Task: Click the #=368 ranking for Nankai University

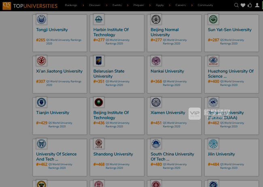Action: click(x=156, y=81)
